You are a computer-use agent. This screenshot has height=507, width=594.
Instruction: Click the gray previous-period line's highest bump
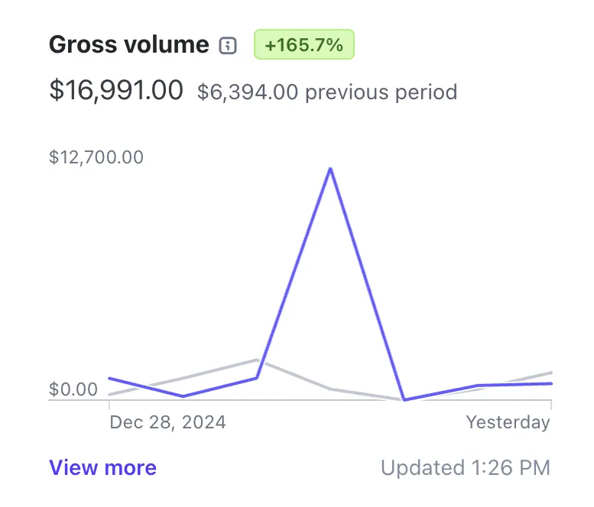coord(257,359)
